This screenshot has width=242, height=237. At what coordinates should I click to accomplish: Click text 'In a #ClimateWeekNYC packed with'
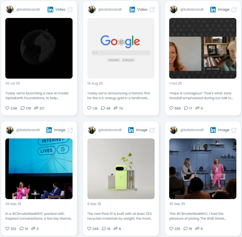click(35, 214)
